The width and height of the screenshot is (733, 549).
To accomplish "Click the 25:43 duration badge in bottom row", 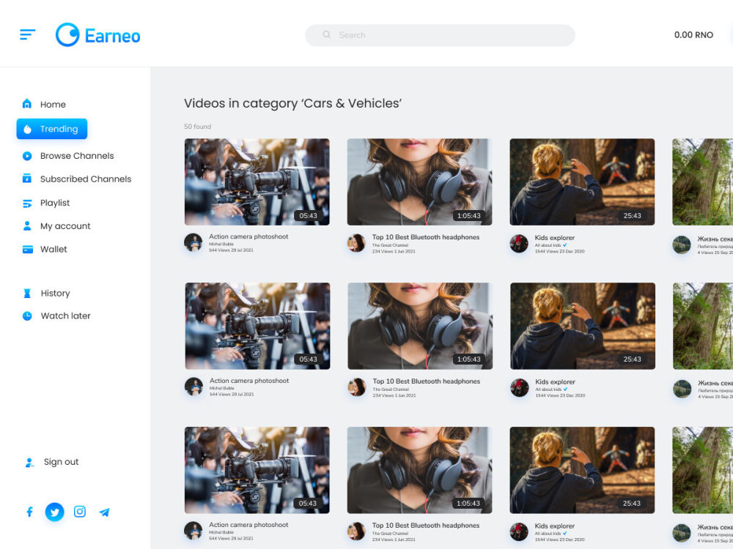I will coord(632,504).
